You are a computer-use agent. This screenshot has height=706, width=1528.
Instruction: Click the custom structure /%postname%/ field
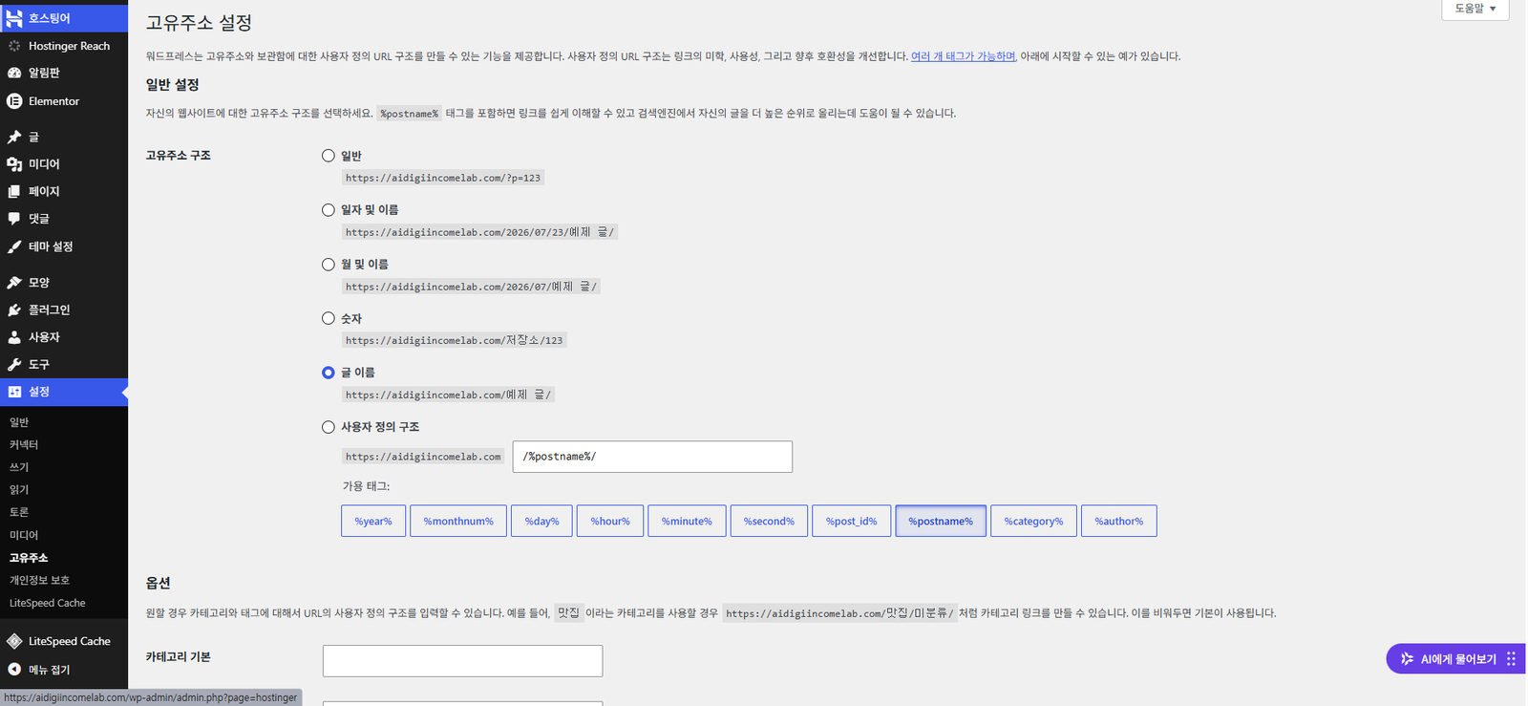pos(652,457)
